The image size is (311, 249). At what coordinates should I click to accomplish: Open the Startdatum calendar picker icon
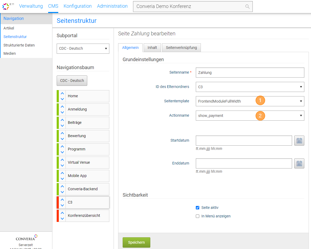tap(299, 141)
